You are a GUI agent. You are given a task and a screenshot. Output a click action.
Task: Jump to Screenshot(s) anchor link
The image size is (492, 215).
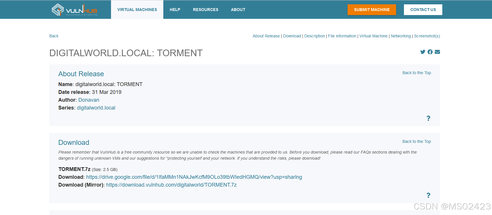click(427, 36)
